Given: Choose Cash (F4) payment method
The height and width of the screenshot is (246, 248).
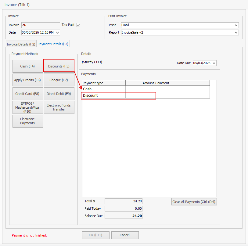Looking at the screenshot, I should pyautogui.click(x=27, y=66).
